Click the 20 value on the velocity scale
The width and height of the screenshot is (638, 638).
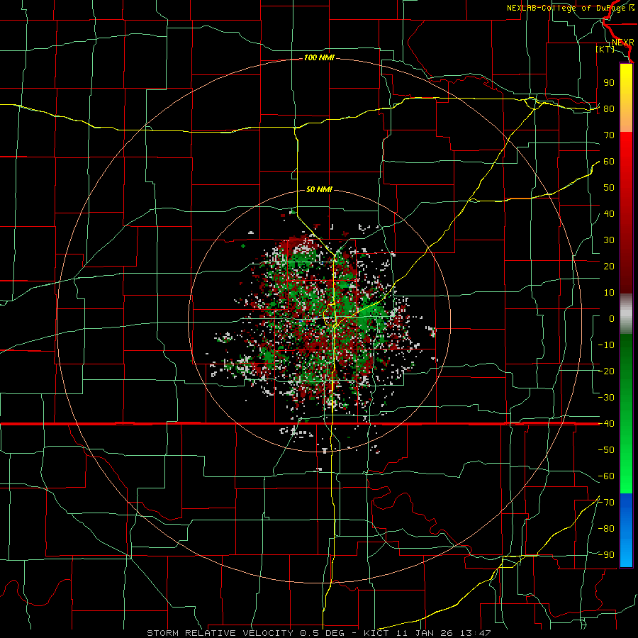point(609,266)
